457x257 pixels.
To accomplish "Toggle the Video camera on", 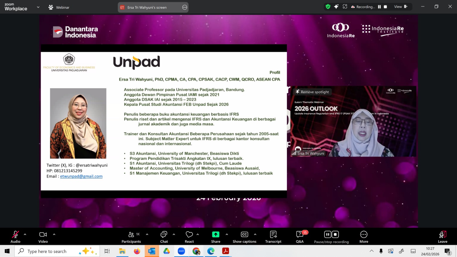I will (43, 237).
